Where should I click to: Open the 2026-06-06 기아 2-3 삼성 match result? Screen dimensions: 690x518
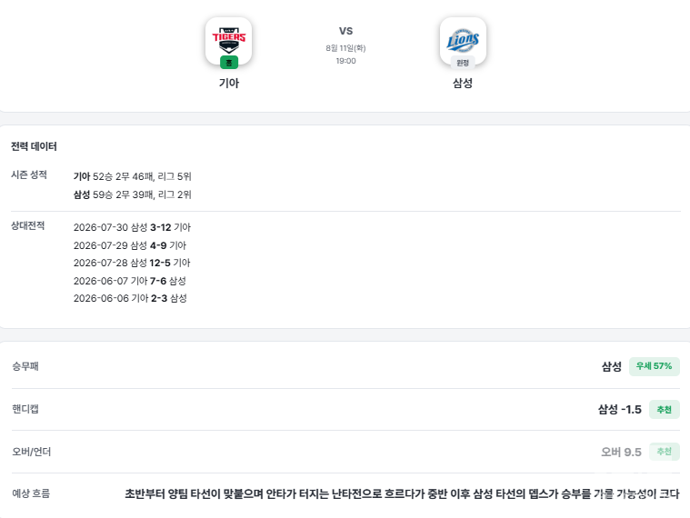coord(130,298)
